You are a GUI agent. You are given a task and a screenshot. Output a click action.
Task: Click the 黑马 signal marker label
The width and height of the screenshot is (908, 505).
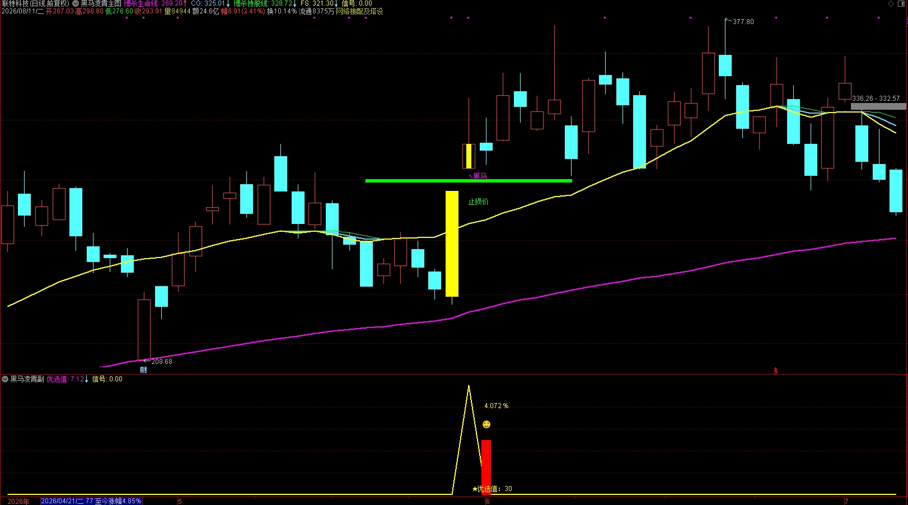(x=478, y=176)
